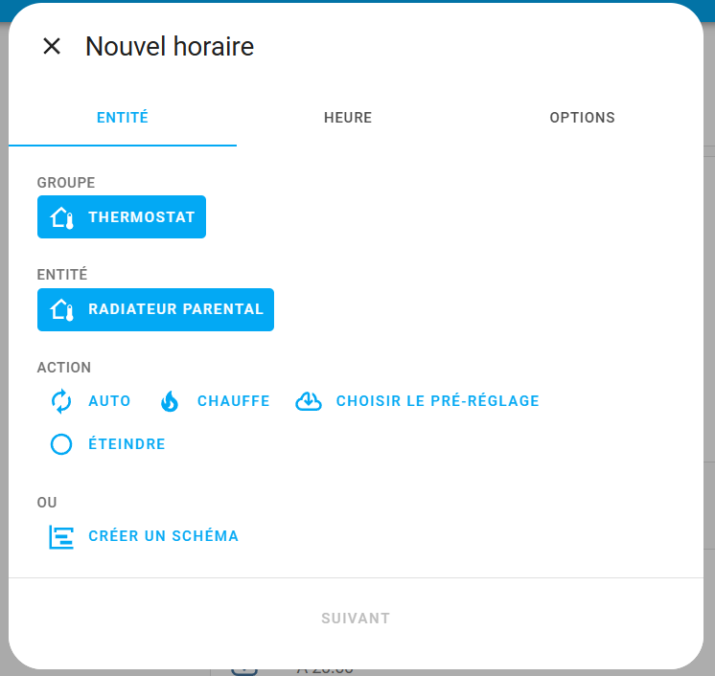Image resolution: width=715 pixels, height=676 pixels.
Task: Click the Nouvel horaire dialog title
Action: pos(170,46)
